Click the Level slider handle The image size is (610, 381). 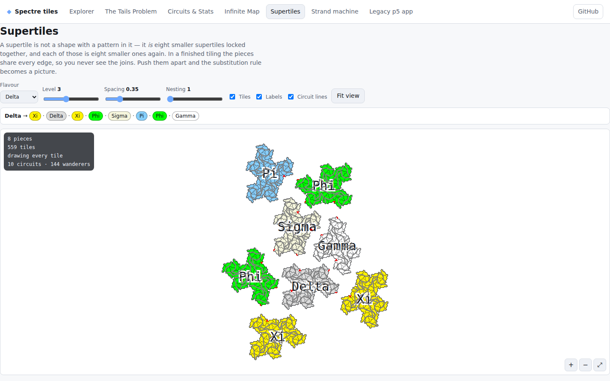(x=66, y=99)
